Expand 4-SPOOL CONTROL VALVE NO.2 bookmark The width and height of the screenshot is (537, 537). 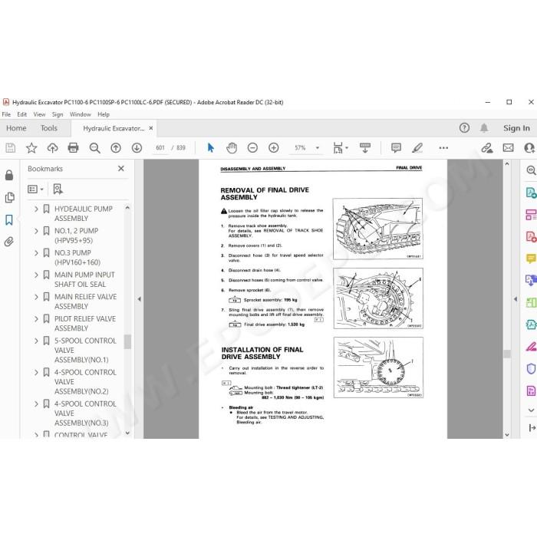pos(36,372)
